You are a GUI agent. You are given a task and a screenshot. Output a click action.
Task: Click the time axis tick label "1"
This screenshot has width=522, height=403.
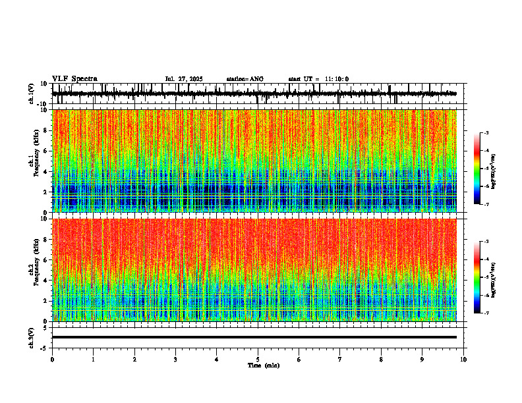(93, 360)
